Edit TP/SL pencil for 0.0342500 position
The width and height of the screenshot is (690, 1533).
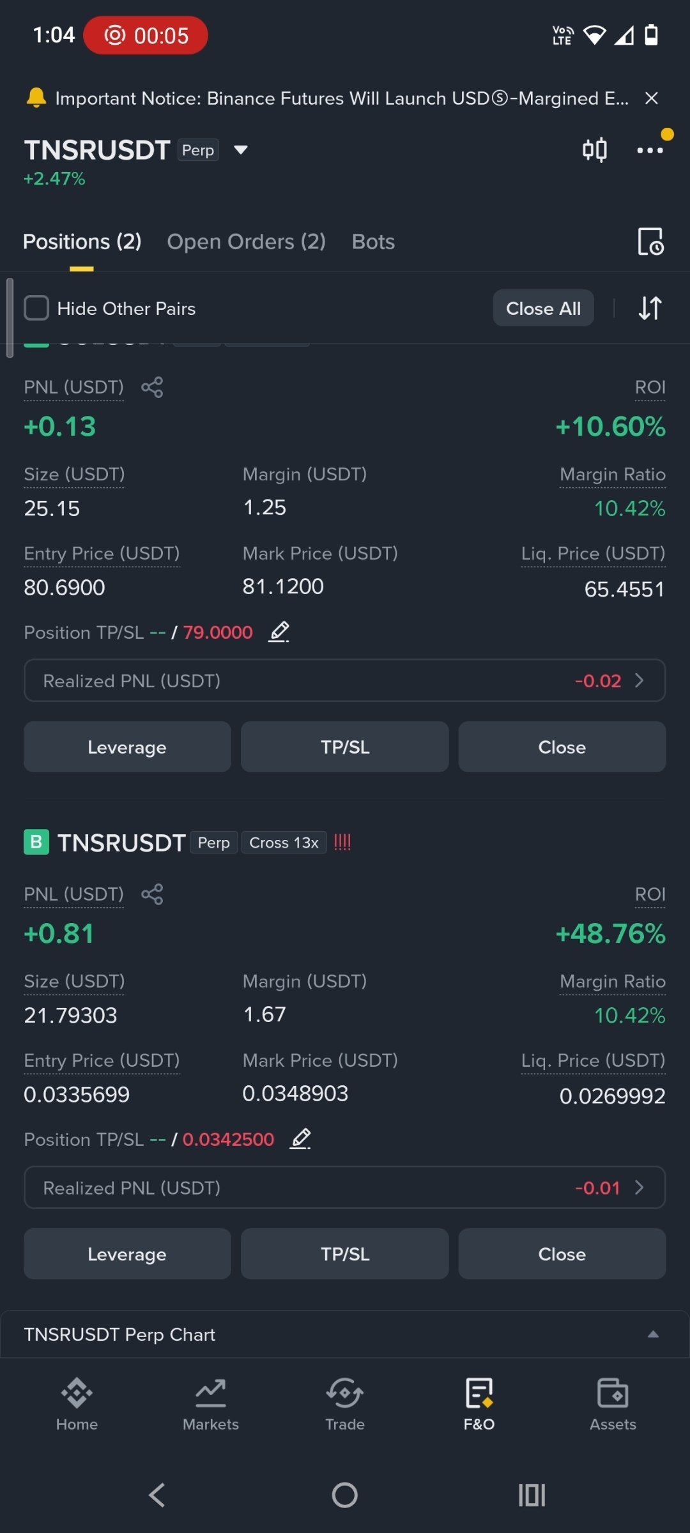pyautogui.click(x=300, y=1139)
